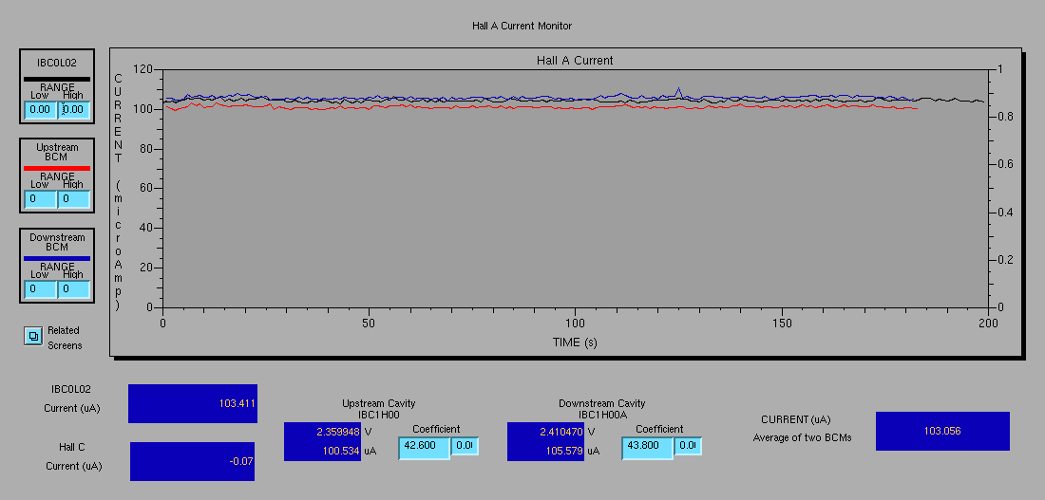Click the TIME (s) axis label

(575, 343)
